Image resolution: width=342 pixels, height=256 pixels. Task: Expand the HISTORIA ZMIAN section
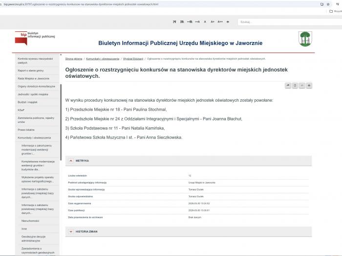tap(71, 231)
